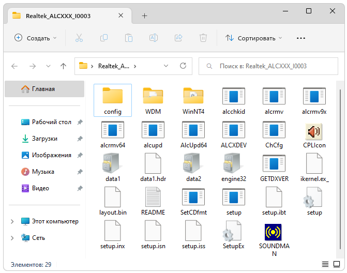Open recent locations dropdown chevron
Viewport: 347px width, 273px height.
coord(48,66)
